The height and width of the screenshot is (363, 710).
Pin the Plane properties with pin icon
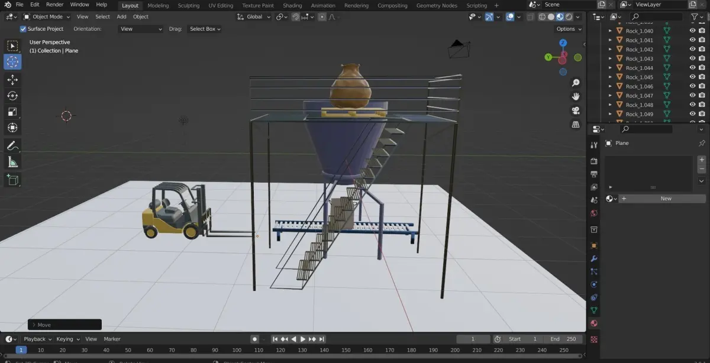click(x=702, y=143)
